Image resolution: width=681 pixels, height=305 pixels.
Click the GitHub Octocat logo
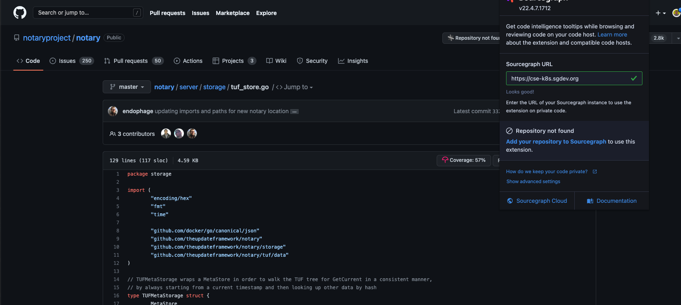[x=20, y=13]
